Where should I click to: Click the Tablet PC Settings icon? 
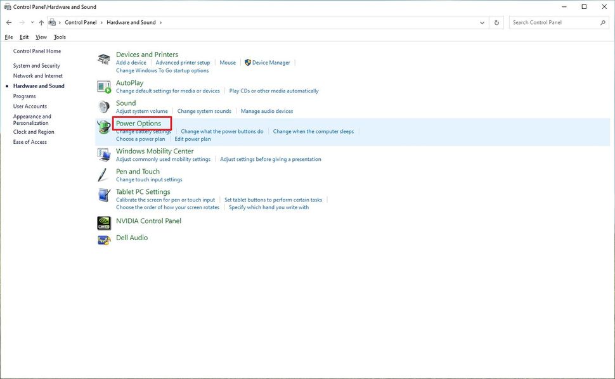pyautogui.click(x=103, y=195)
